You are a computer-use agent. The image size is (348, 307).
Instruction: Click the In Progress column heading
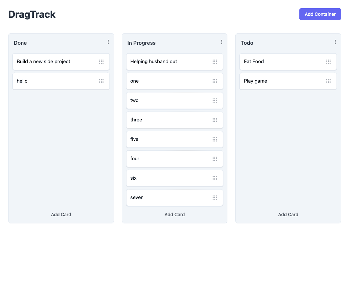pos(141,43)
